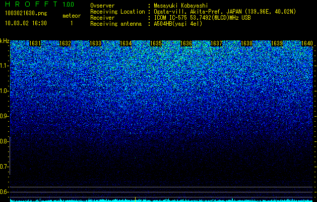Click the 1638 time marker
317x202 pixels.
pos(247,43)
